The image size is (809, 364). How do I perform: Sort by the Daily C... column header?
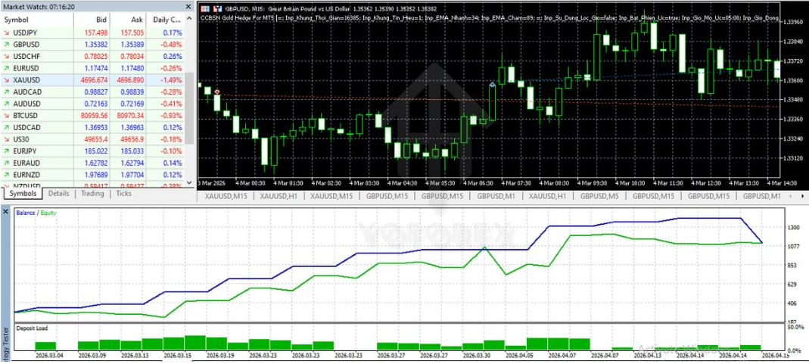pos(166,20)
